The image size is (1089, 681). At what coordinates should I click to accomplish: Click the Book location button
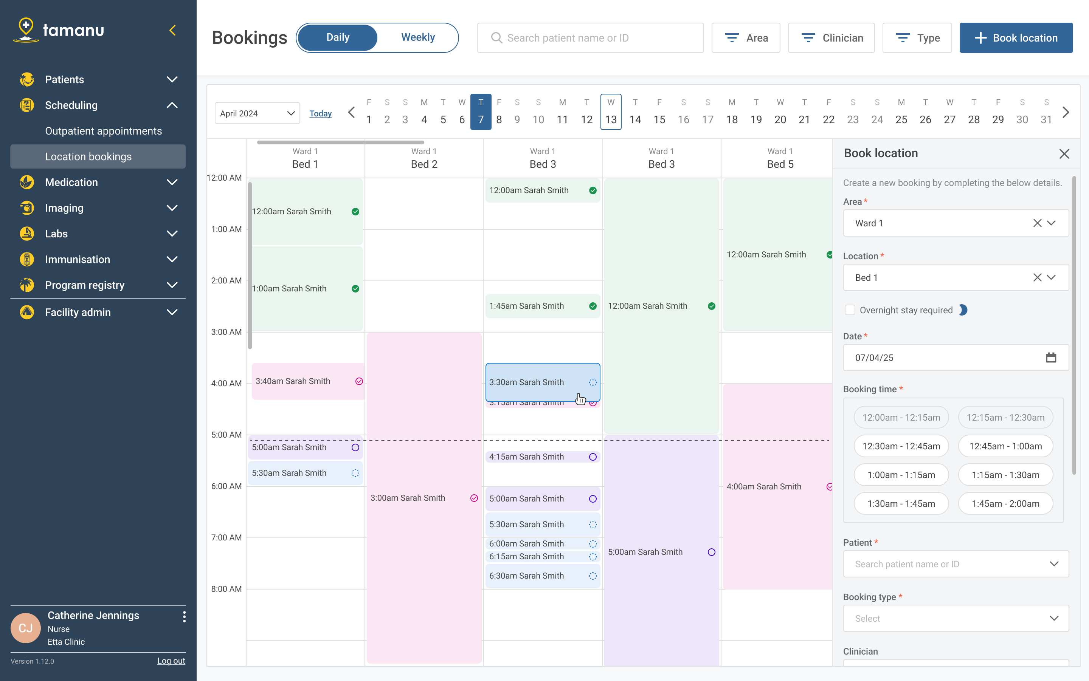tap(1016, 38)
